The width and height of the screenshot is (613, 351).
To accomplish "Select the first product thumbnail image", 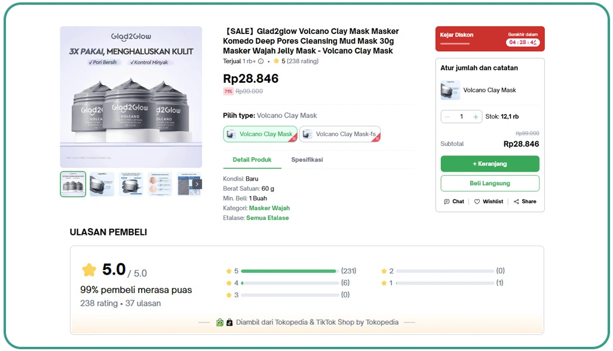I will (72, 184).
